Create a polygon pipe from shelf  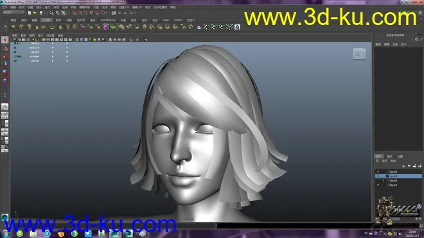[x=67, y=27]
